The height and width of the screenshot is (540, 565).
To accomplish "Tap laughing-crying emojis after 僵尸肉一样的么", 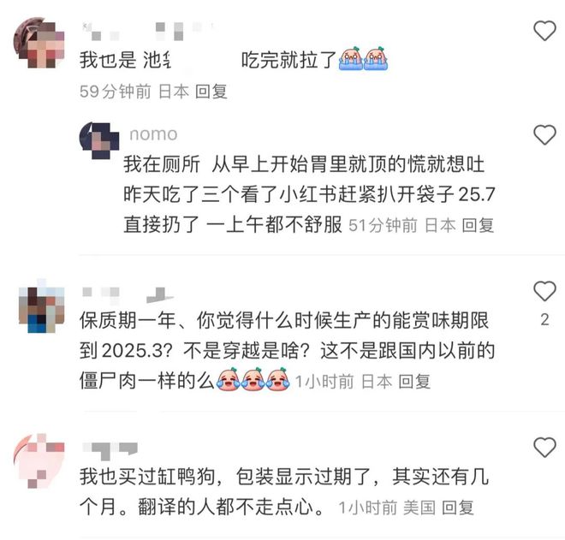I will tap(253, 379).
